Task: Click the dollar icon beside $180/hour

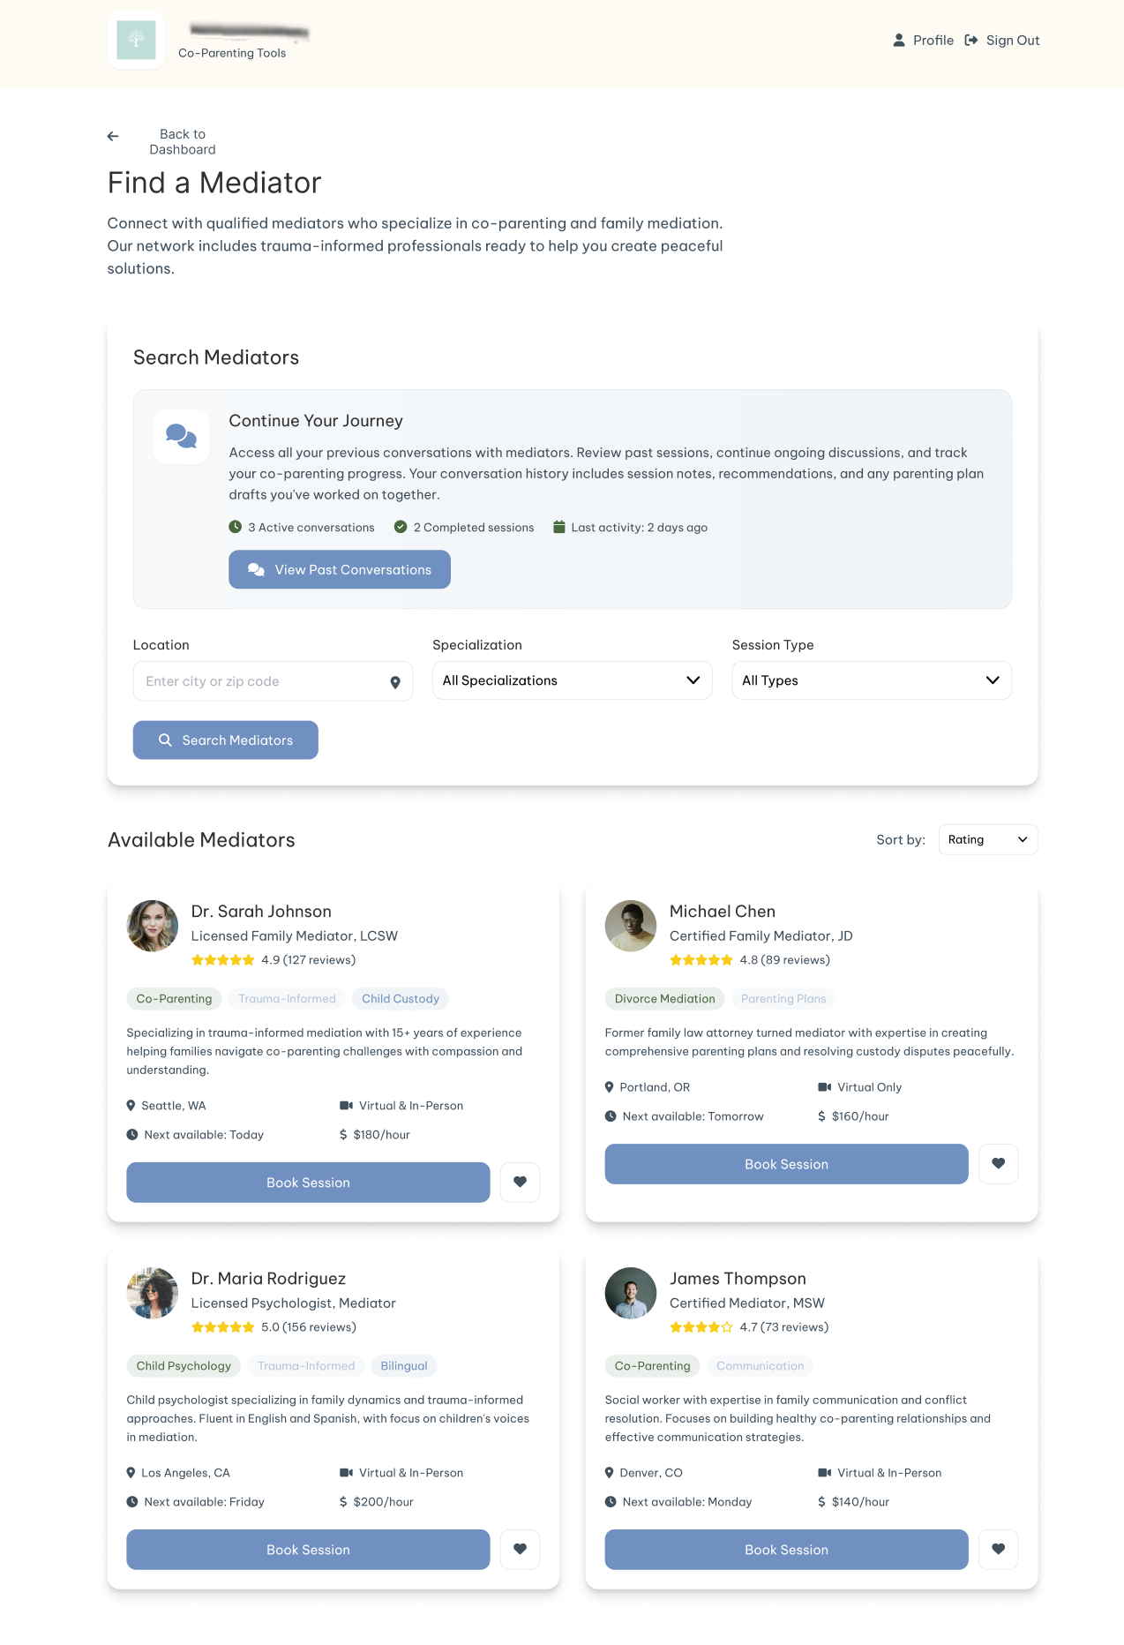Action: (x=343, y=1135)
